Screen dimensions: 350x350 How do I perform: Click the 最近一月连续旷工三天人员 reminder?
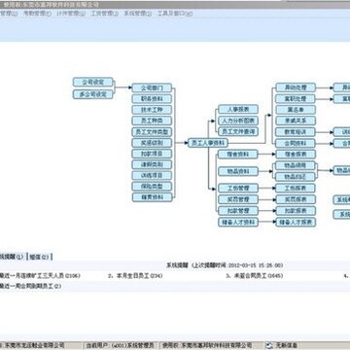(40, 276)
